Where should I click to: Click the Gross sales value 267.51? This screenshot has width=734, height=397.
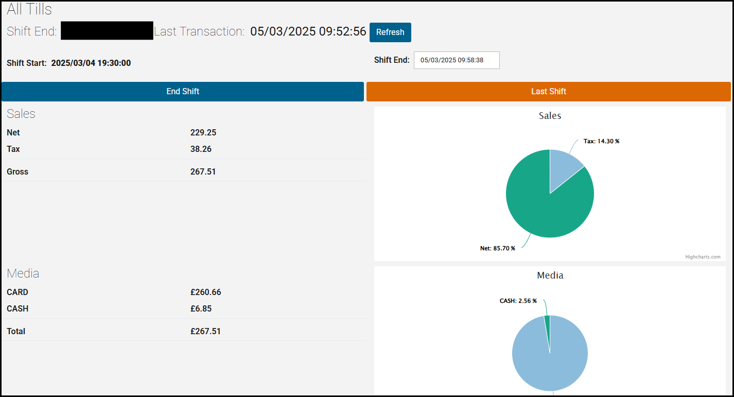click(x=203, y=171)
